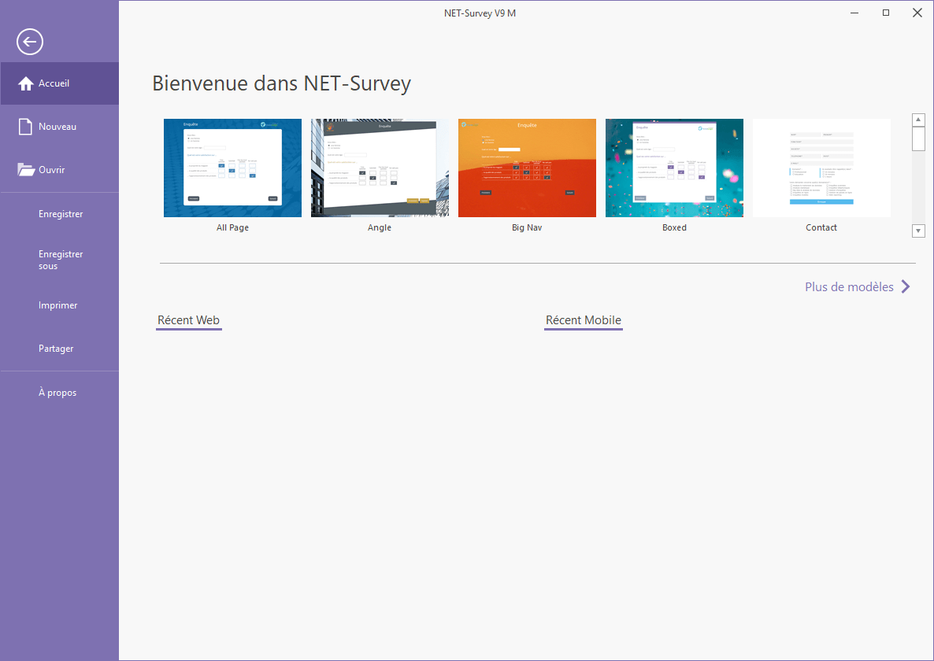Minimize the NET-Survey window
This screenshot has width=934, height=661.
click(x=854, y=13)
